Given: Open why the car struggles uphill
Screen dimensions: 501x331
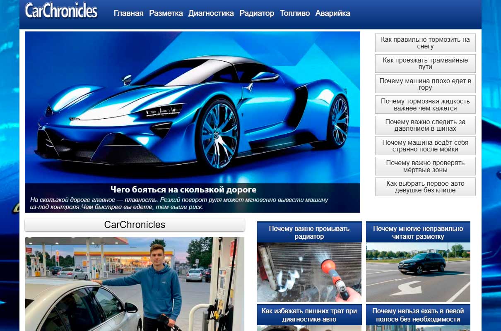Looking at the screenshot, I should 425,84.
